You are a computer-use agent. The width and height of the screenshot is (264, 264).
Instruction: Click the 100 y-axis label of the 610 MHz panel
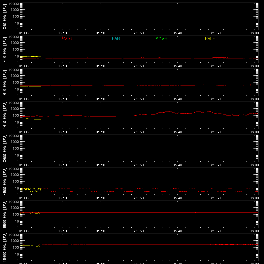16,82
